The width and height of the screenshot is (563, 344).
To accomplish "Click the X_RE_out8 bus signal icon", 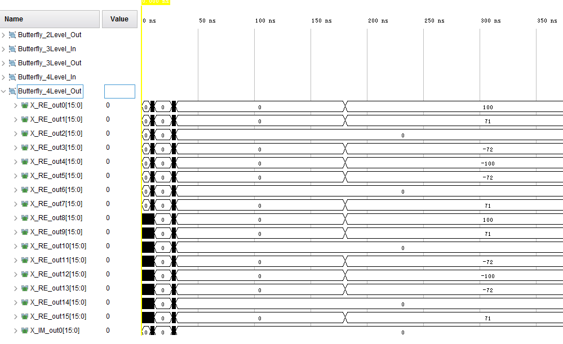I will click(25, 218).
